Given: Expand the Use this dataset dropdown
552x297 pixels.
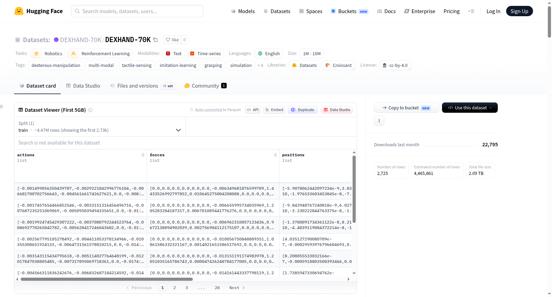Looking at the screenshot, I should point(470,108).
